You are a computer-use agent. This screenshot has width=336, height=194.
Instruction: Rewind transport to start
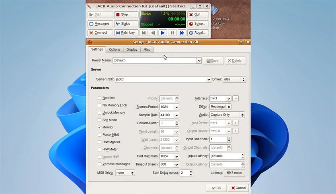point(143,33)
